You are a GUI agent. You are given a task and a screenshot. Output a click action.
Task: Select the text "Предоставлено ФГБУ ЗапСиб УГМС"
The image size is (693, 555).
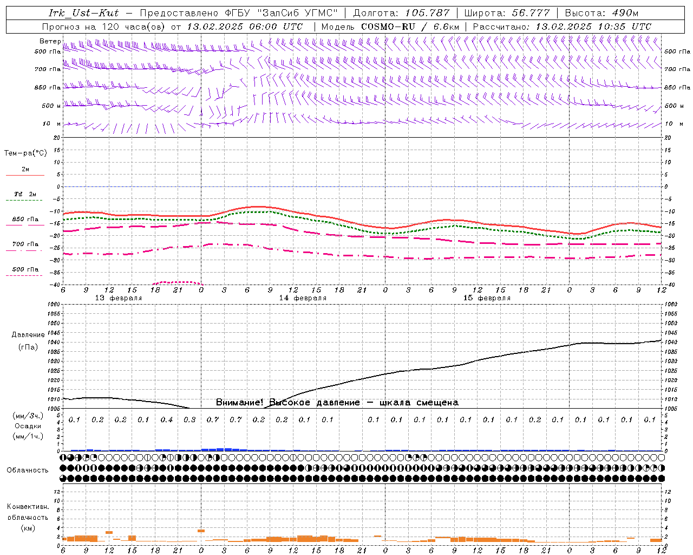239,13
